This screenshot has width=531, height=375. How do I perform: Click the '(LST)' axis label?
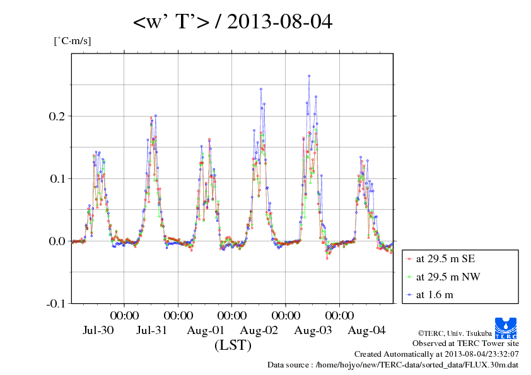[x=233, y=345]
